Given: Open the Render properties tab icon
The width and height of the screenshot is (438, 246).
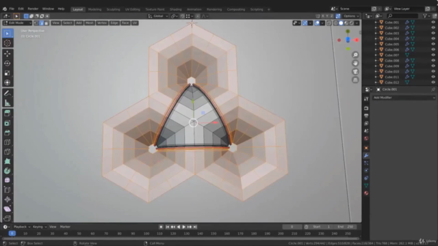Looking at the screenshot, I should click(366, 108).
